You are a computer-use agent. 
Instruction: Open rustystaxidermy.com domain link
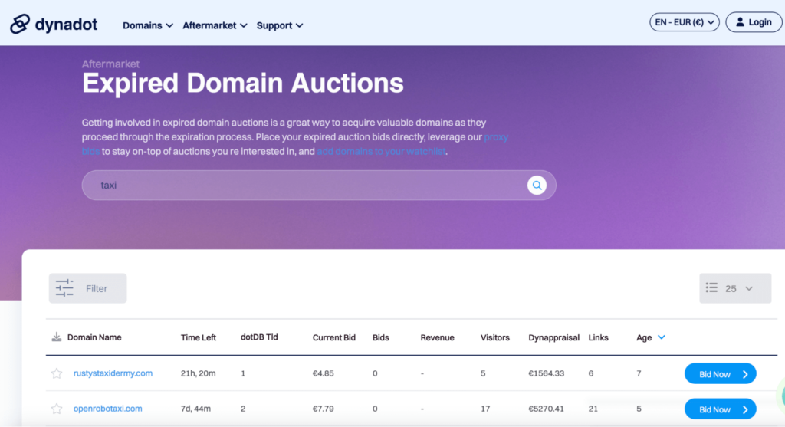[x=113, y=373]
